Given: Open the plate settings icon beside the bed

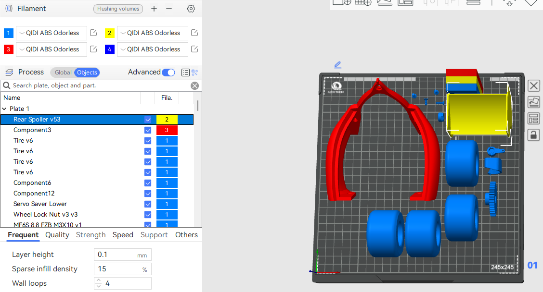Looking at the screenshot, I should point(533,119).
